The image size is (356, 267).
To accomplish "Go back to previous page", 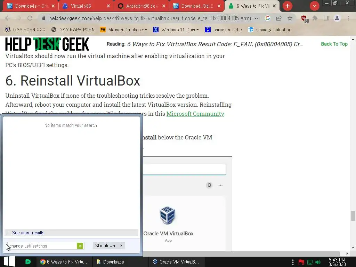I will [8, 18].
